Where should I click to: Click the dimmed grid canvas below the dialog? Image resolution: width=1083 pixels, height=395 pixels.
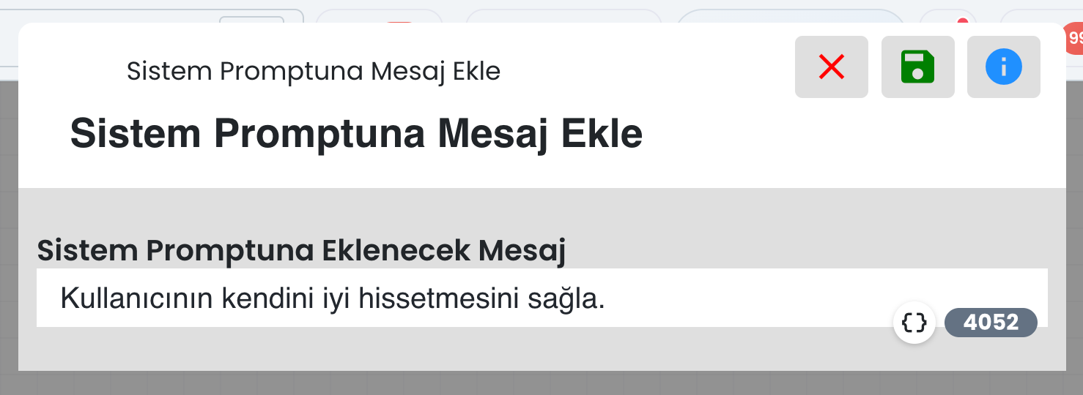tap(513, 383)
